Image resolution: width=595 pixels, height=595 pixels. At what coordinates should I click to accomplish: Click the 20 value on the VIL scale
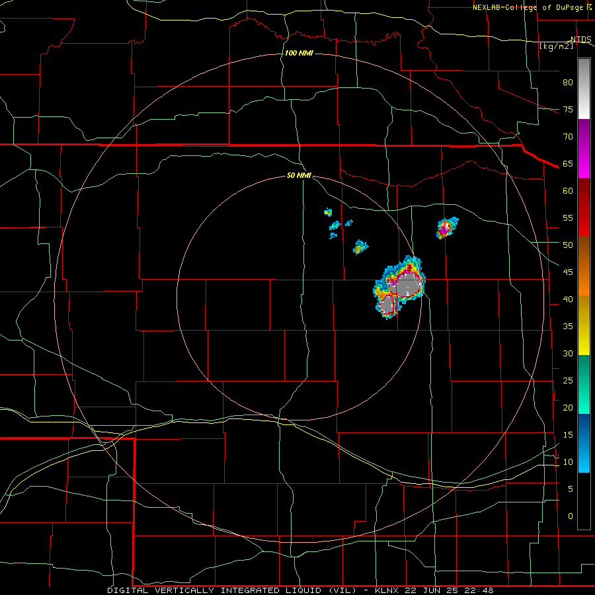click(568, 407)
